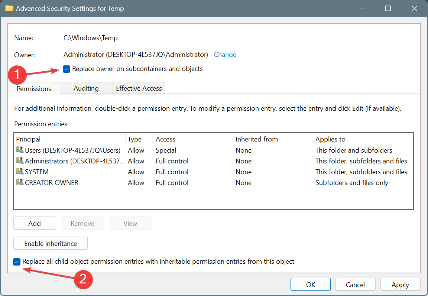Click the Administrators group principal icon

coord(19,161)
